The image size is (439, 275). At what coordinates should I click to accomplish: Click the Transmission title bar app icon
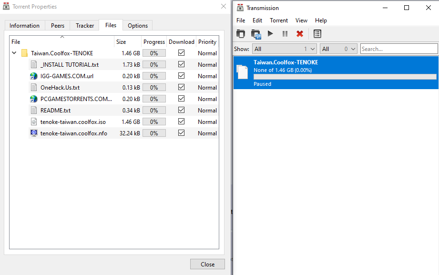click(x=240, y=8)
